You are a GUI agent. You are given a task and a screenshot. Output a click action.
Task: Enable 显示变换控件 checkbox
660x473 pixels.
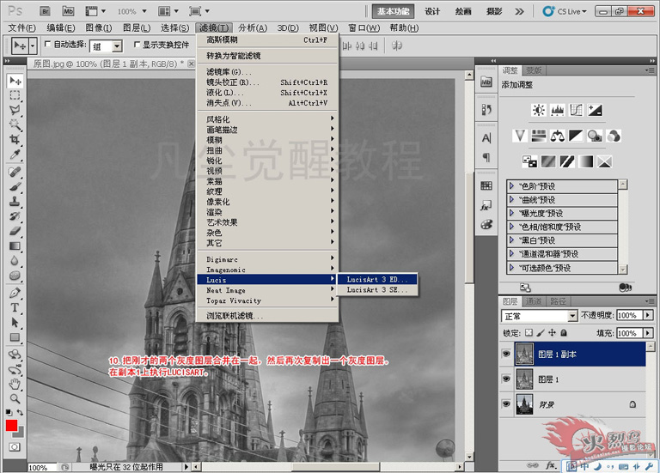tap(137, 44)
